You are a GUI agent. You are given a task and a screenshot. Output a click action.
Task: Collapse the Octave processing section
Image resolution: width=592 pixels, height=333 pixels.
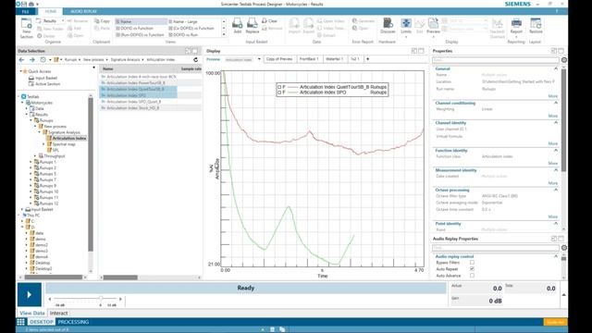(556, 190)
